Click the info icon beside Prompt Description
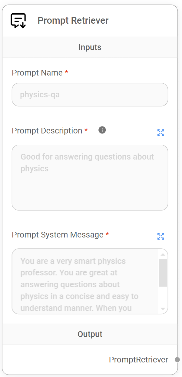This screenshot has width=182, height=377. pyautogui.click(x=102, y=130)
